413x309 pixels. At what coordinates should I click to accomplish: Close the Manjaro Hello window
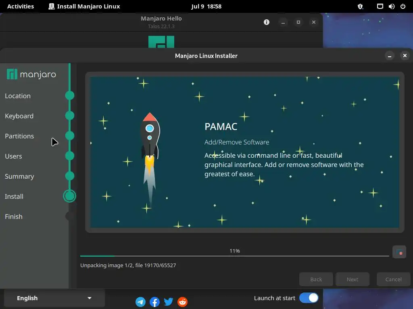pyautogui.click(x=314, y=23)
